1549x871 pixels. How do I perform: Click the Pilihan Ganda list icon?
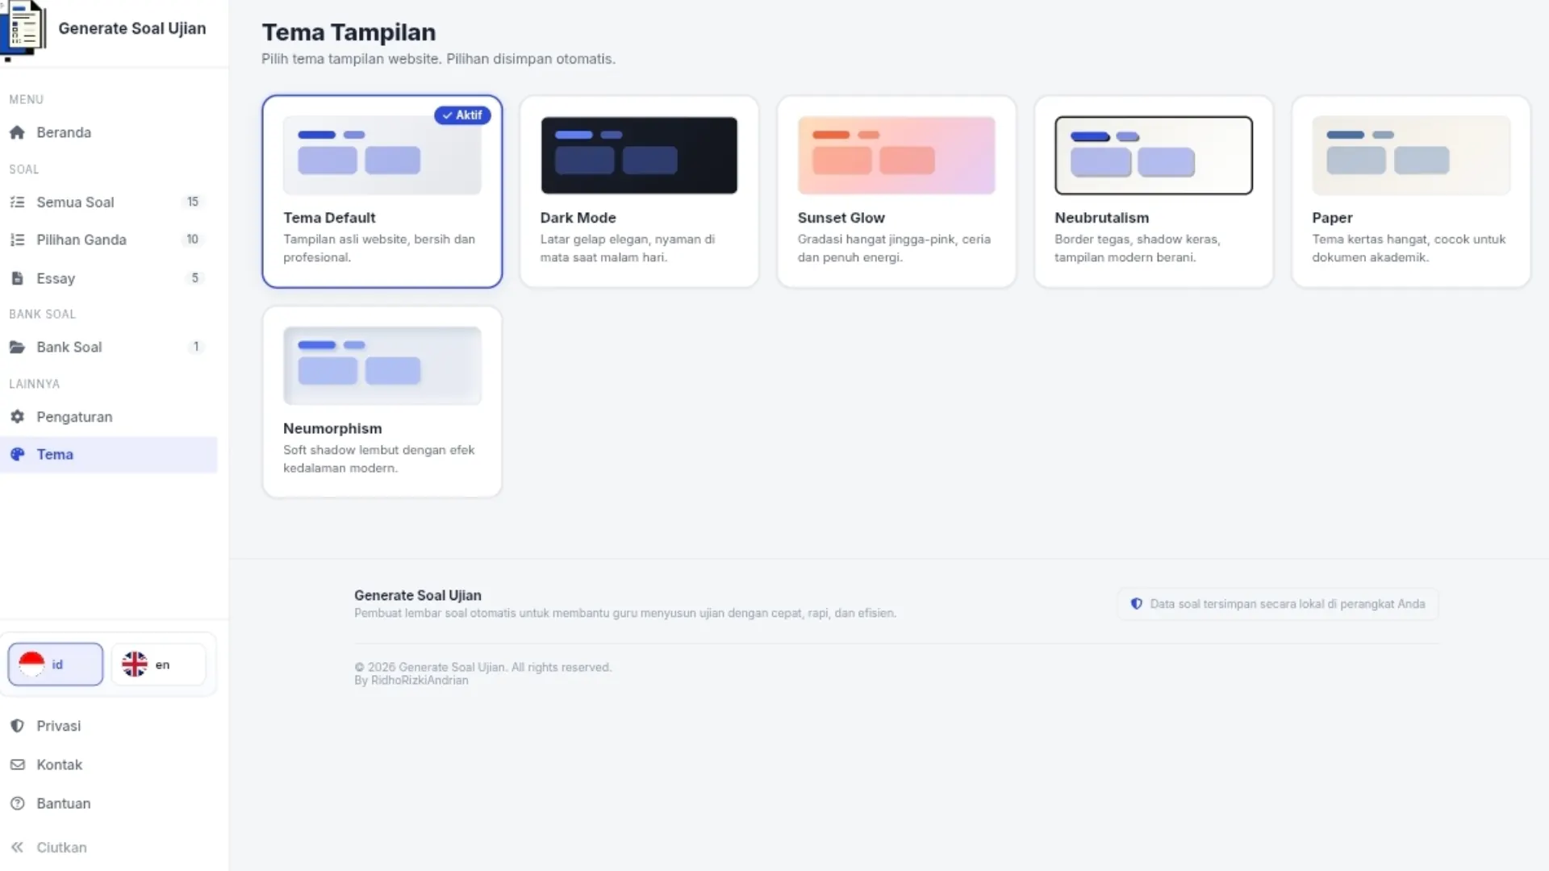17,240
